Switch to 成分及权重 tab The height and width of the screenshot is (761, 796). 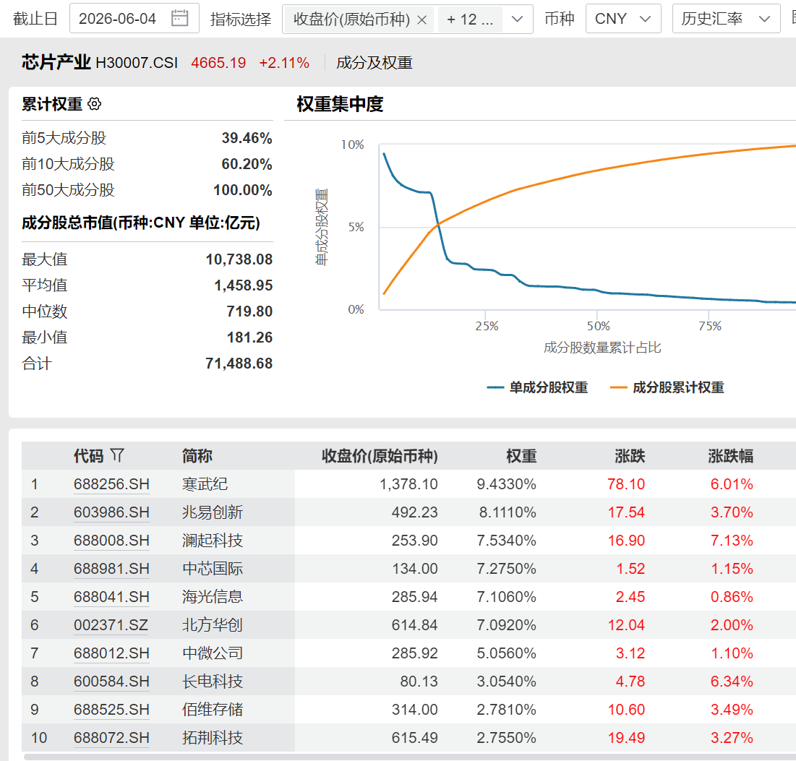(374, 63)
